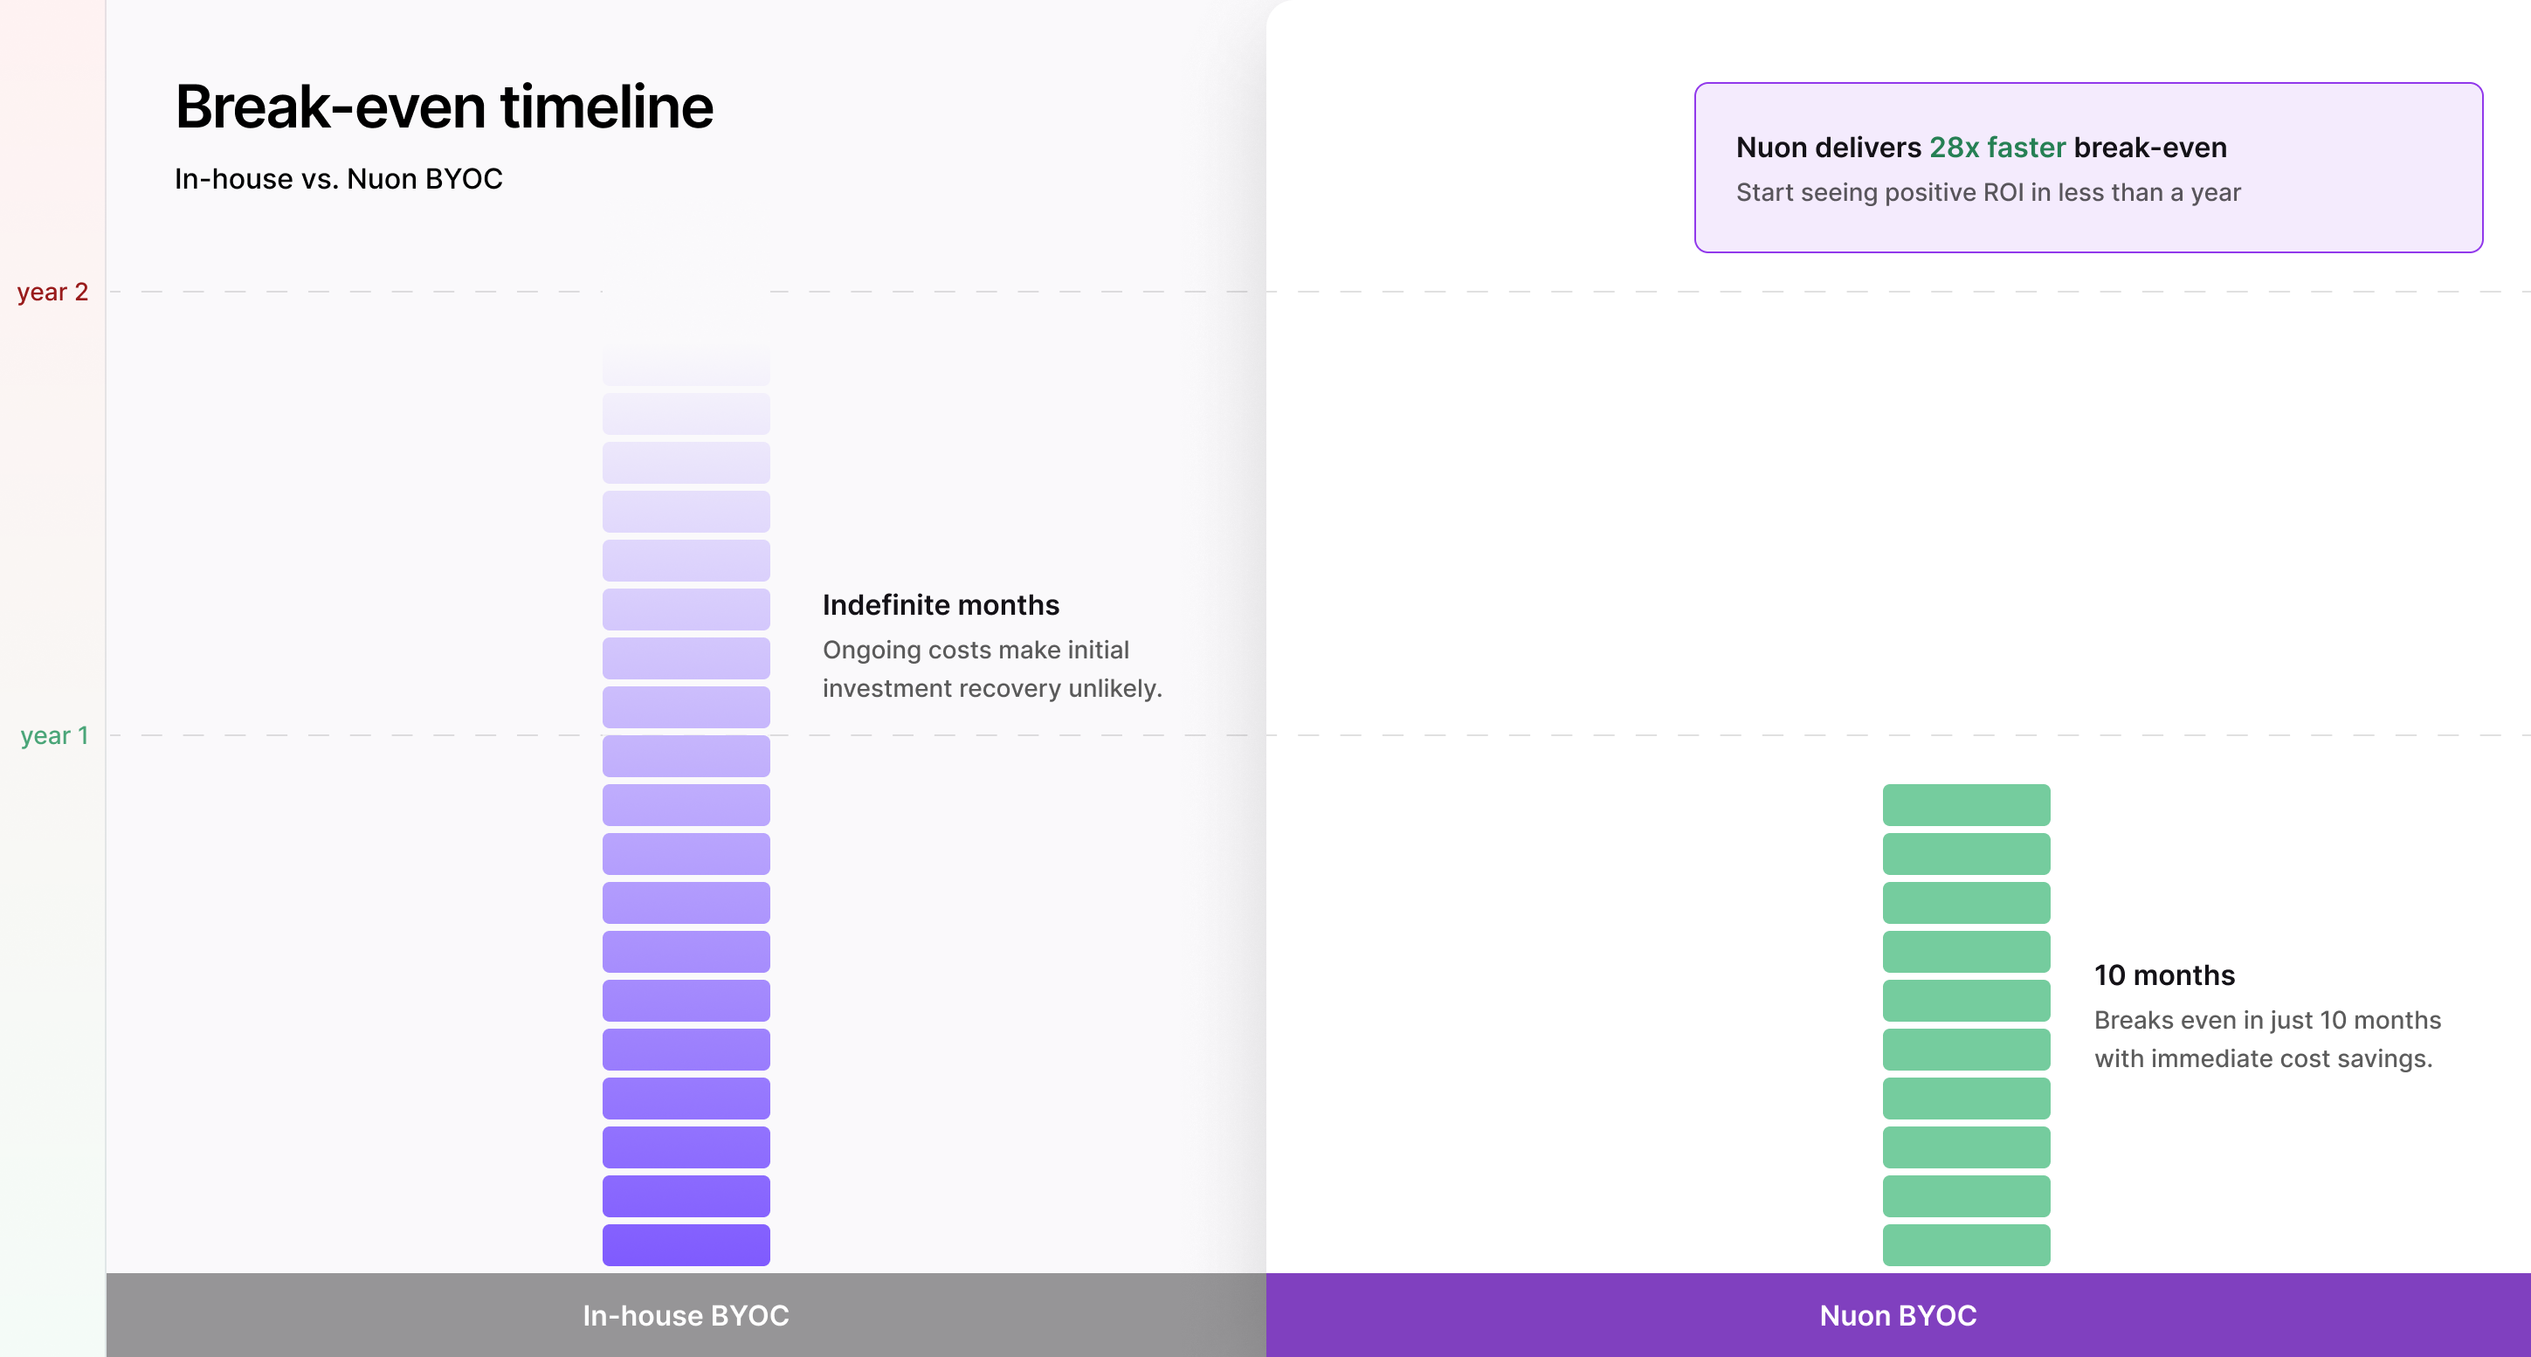This screenshot has width=2531, height=1357.
Task: Click the In-house vs. Nuon BYOC subtitle
Action: pos(338,179)
